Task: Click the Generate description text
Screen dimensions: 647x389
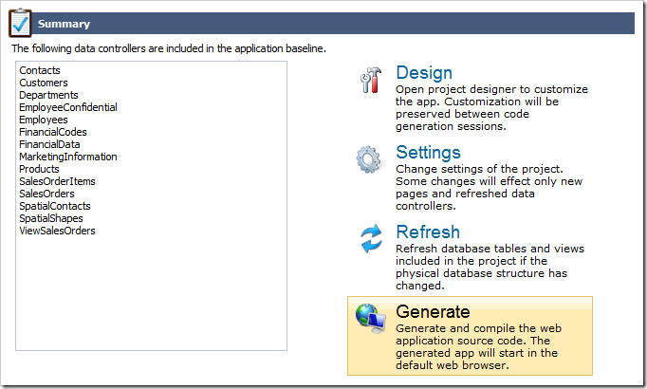Action: [x=479, y=346]
